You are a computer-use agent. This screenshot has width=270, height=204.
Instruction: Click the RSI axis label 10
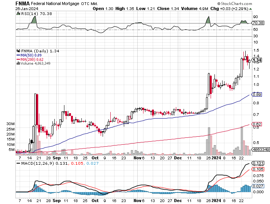coord(255,42)
